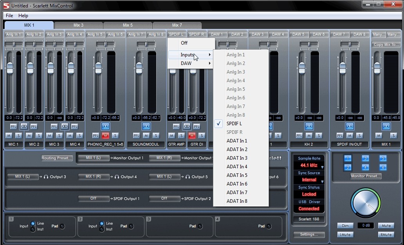Expand the Inputs submenu

pos(191,55)
